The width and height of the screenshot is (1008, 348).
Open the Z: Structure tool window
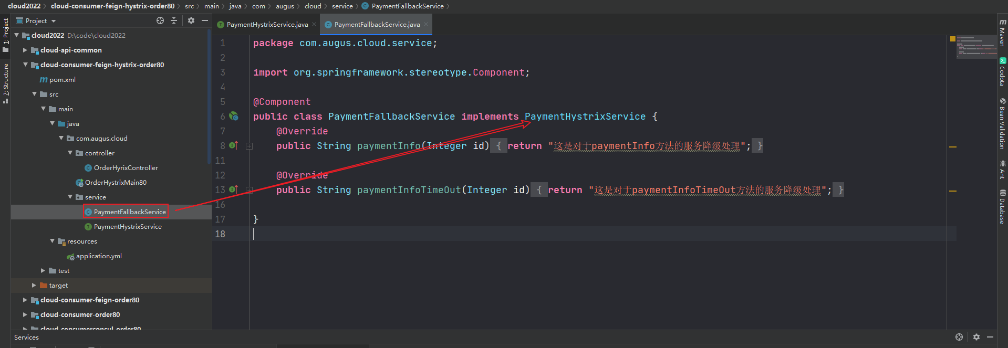5,83
